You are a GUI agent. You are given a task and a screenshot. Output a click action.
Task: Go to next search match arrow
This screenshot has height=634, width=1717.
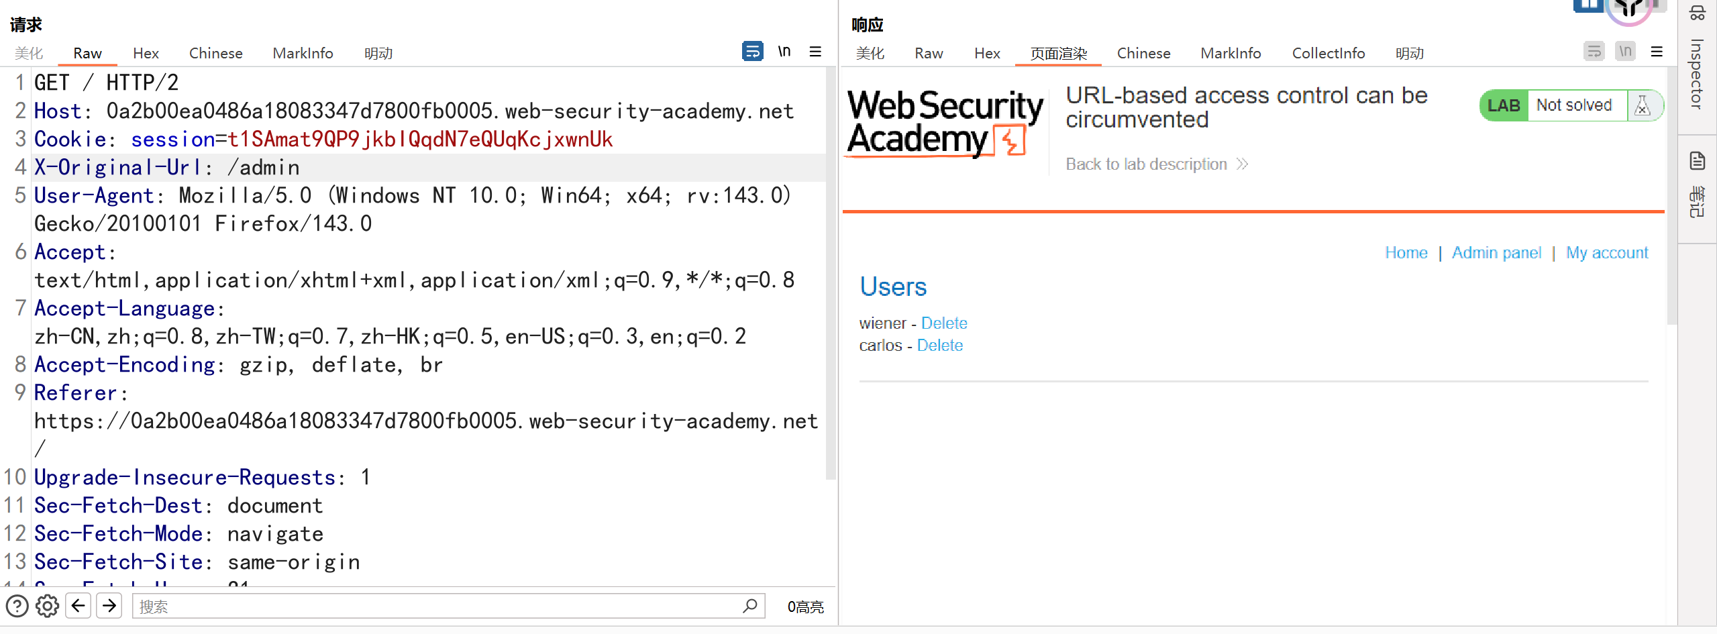coord(109,606)
